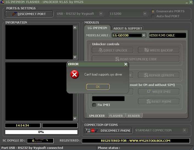Close the LG Infineon Flasher window
The width and height of the screenshot is (194, 150).
[191, 2]
